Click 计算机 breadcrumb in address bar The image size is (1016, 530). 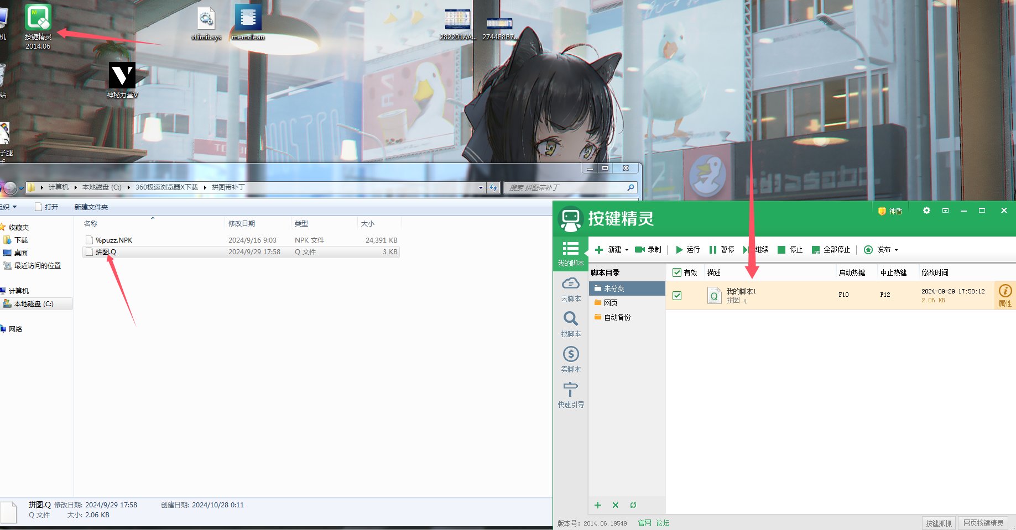[x=58, y=187]
